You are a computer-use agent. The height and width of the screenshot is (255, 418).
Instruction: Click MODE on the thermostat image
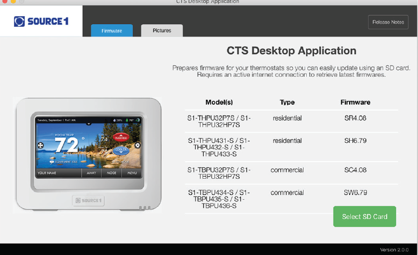[111, 173]
